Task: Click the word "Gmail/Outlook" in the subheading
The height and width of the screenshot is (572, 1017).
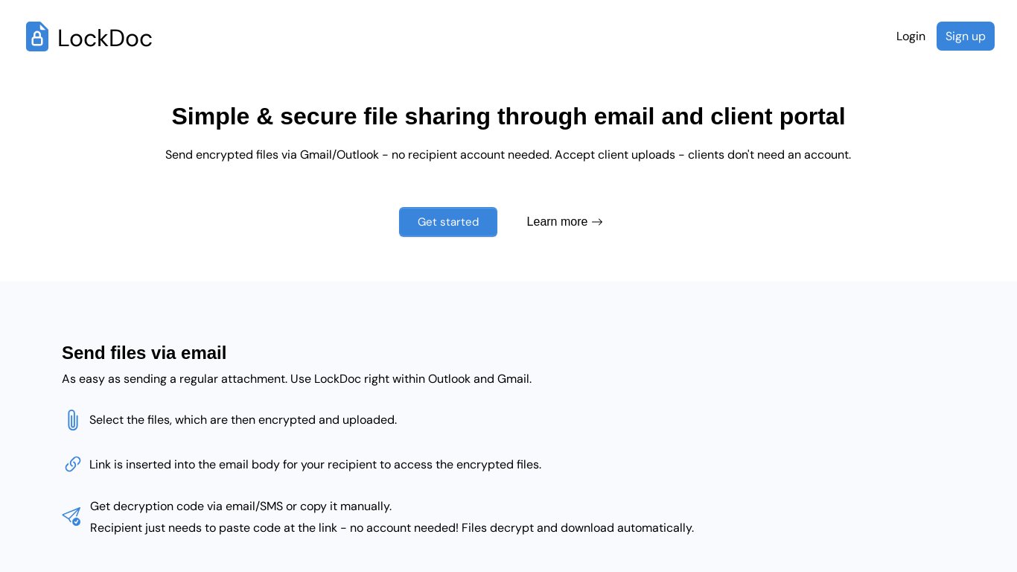Action: pyautogui.click(x=339, y=155)
